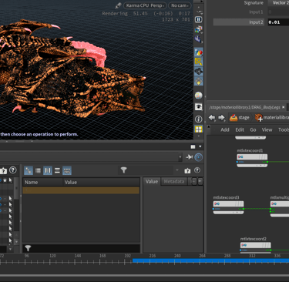Select the mtlxtexcoord3 node
Image resolution: width=289 pixels, height=282 pixels.
pyautogui.click(x=228, y=204)
